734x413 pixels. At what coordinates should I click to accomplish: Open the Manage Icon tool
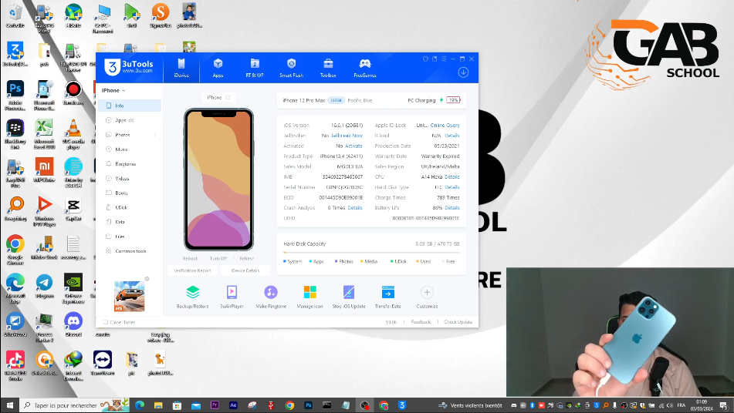pyautogui.click(x=310, y=297)
